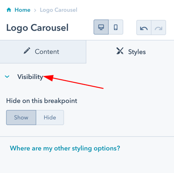This screenshot has width=174, height=173.
Task: Select the Hide visibility option
Action: [50, 117]
